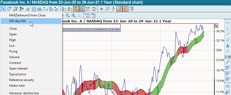Select the horizontal line drawing tool
The width and height of the screenshot is (231, 95).
coord(227,23)
